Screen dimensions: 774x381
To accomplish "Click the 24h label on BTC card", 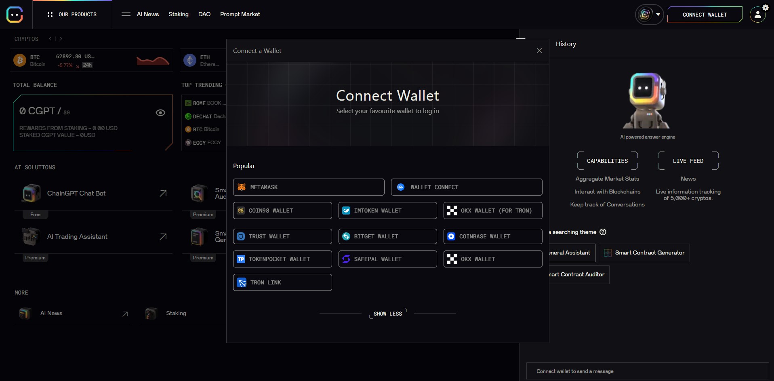I will [87, 65].
